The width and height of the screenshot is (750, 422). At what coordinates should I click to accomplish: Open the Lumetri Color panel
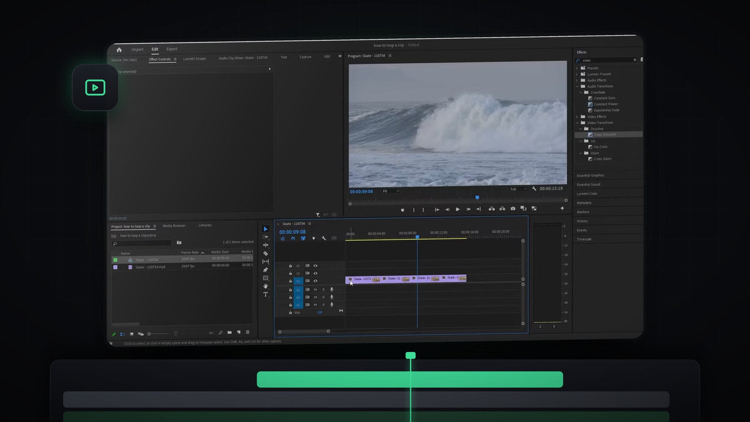(587, 194)
